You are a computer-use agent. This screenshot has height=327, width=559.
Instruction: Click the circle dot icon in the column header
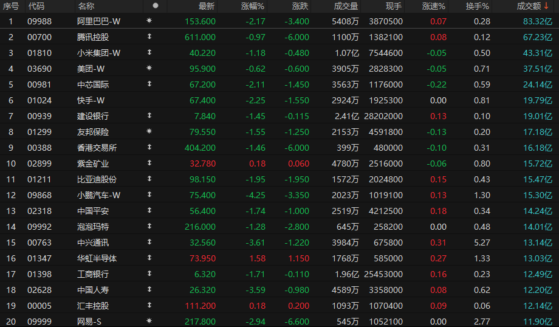point(155,5)
